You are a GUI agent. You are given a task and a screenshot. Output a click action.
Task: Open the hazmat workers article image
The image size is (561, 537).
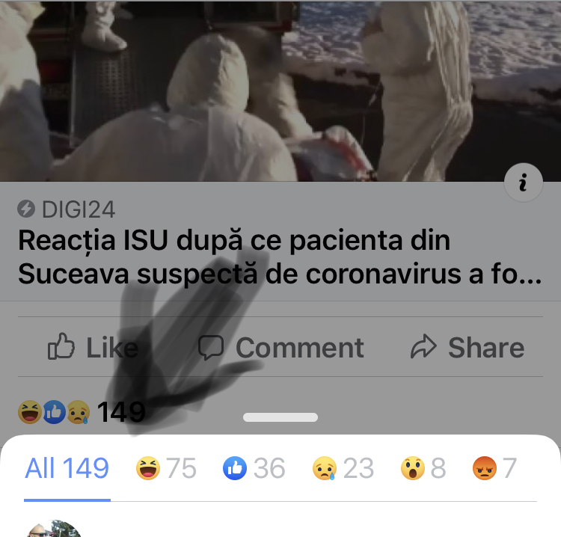click(280, 90)
